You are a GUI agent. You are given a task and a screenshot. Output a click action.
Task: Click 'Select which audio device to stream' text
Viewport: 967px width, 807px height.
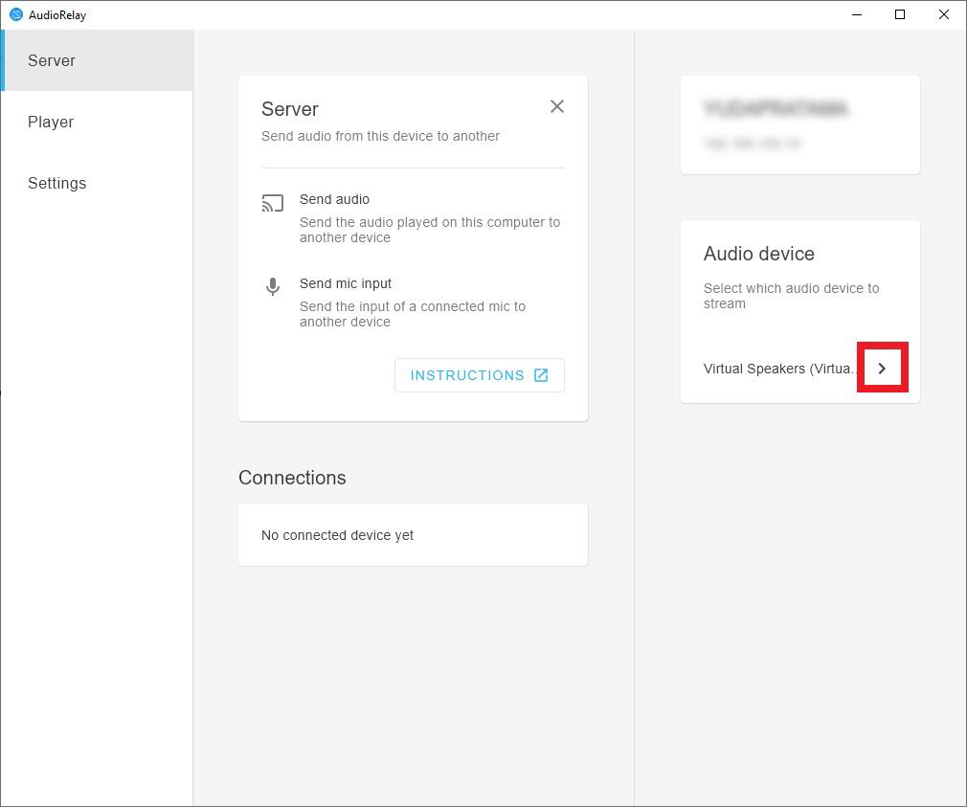(x=791, y=296)
